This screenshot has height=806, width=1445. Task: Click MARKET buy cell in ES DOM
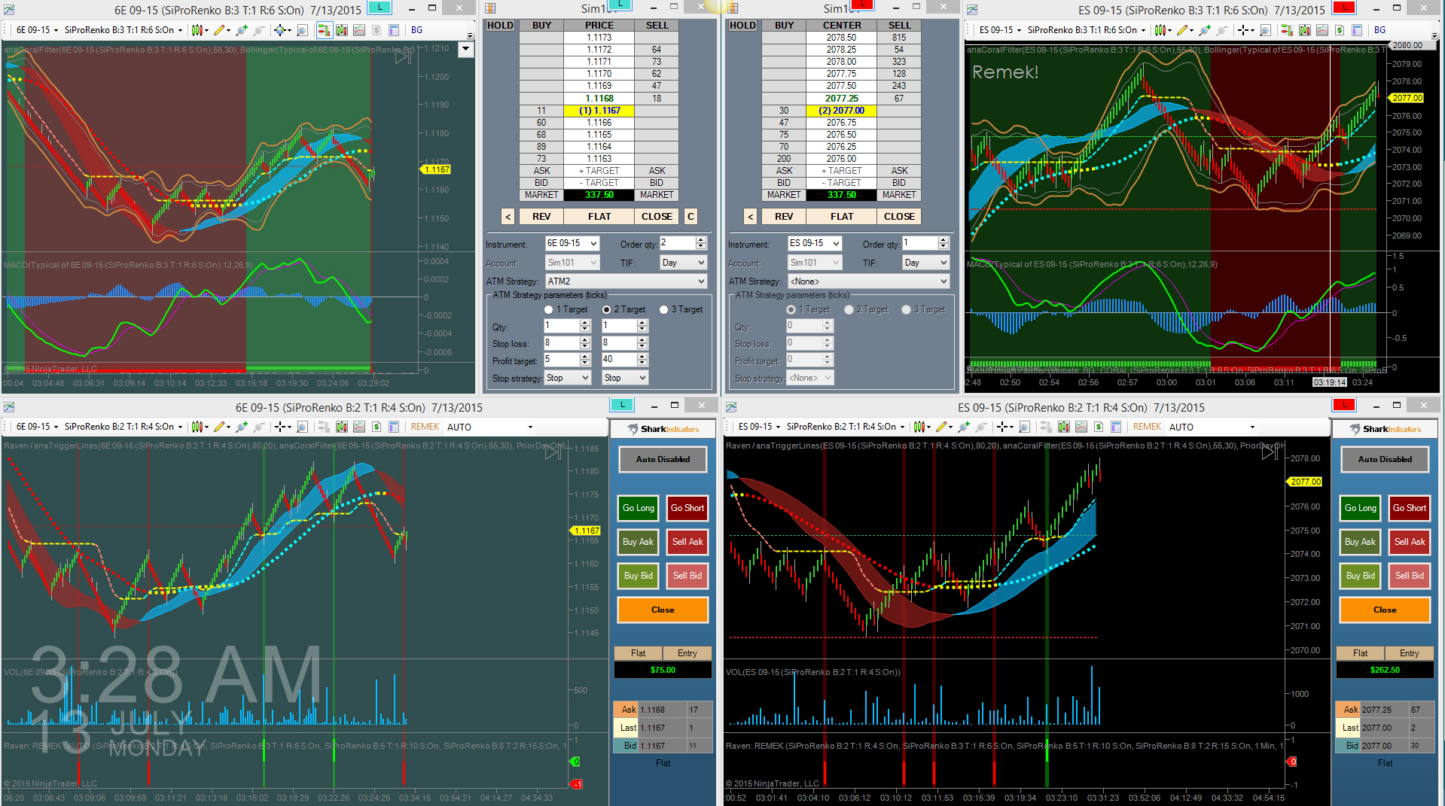(x=784, y=195)
